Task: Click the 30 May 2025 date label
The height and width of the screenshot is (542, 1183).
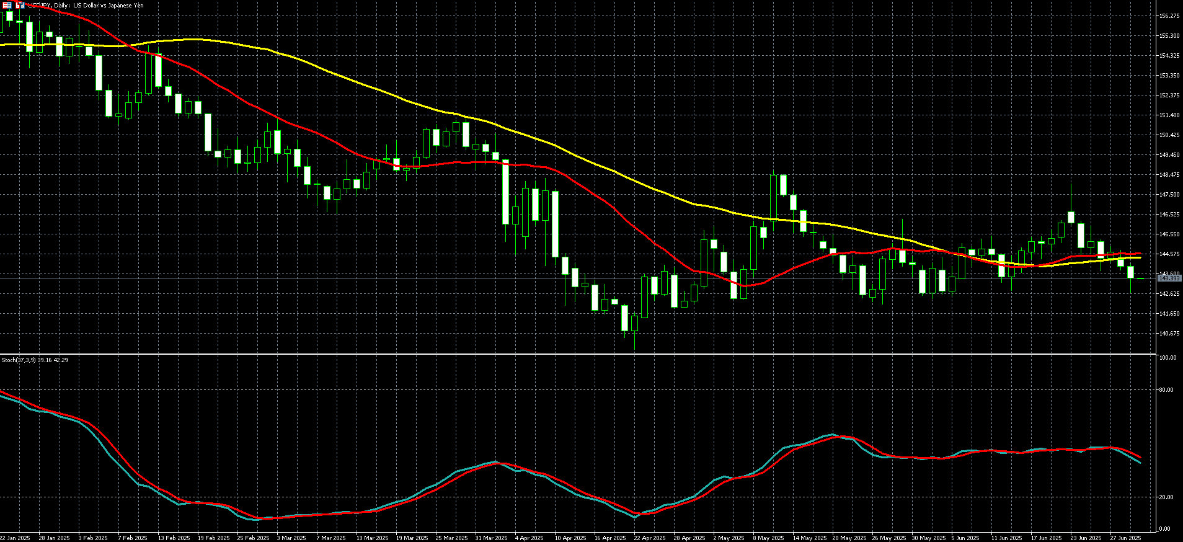Action: tap(929, 538)
